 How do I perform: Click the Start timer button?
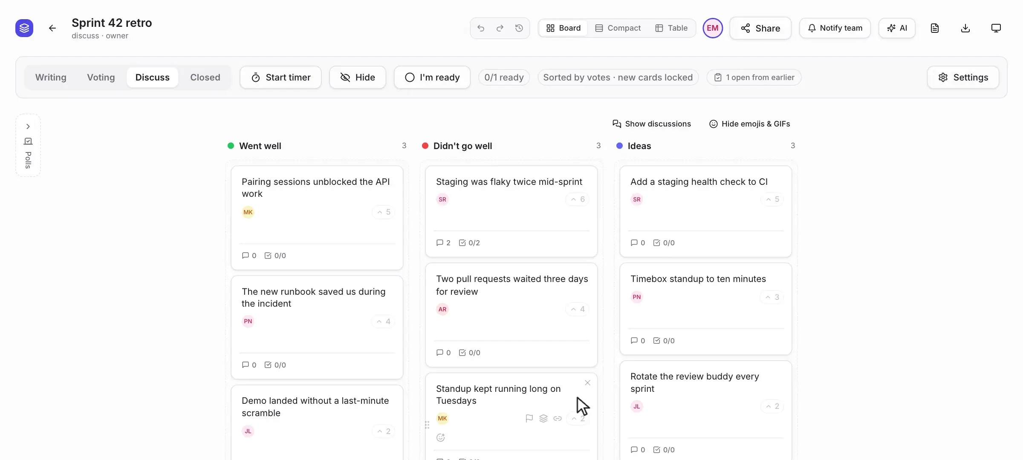[x=280, y=78]
